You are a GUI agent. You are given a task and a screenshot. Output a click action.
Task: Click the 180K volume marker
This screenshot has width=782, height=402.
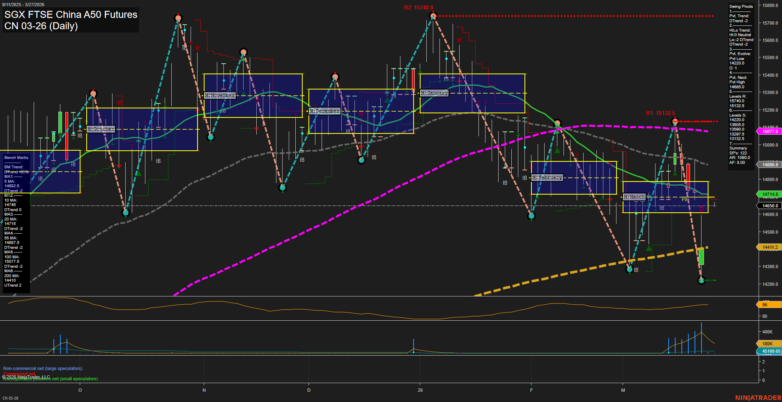point(769,344)
